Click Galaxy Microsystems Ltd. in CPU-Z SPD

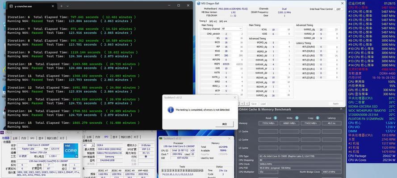click(109, 153)
